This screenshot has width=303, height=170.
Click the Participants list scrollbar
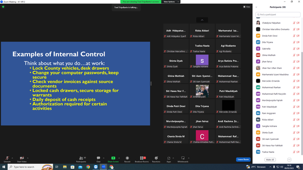click(302, 103)
